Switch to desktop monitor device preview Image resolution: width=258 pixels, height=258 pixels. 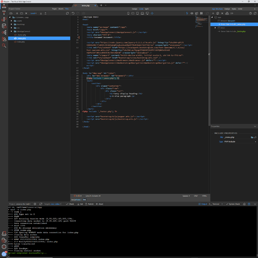(x=148, y=13)
